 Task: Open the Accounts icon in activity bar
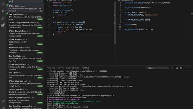[x=3, y=101]
